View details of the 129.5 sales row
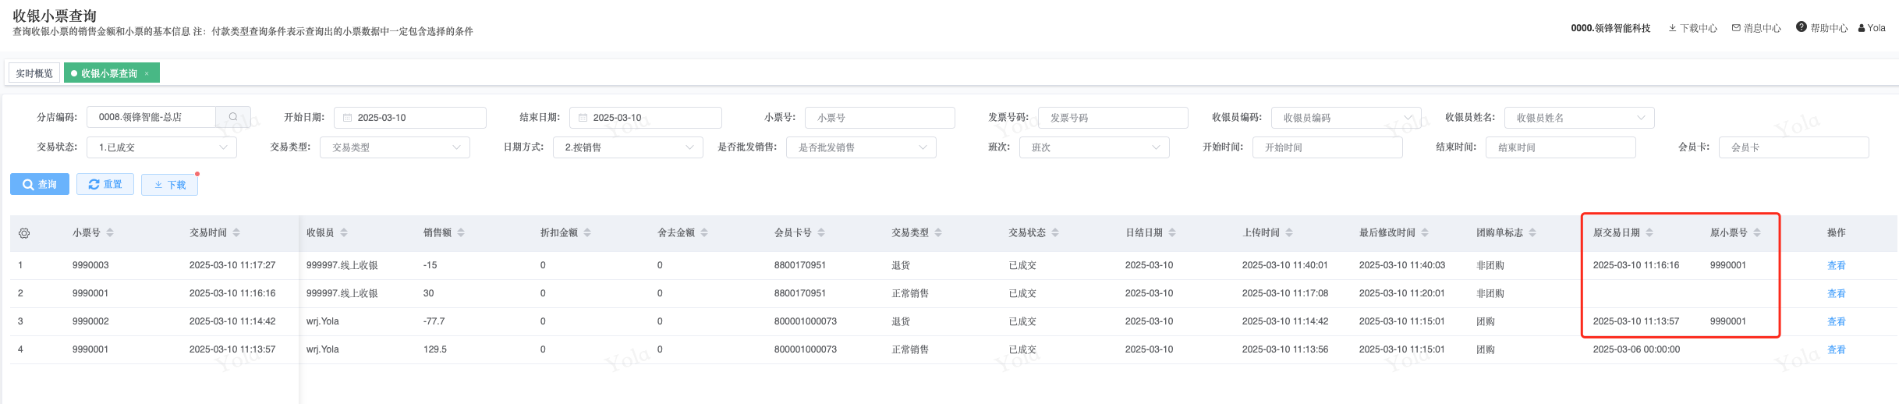1899x404 pixels. [1837, 350]
